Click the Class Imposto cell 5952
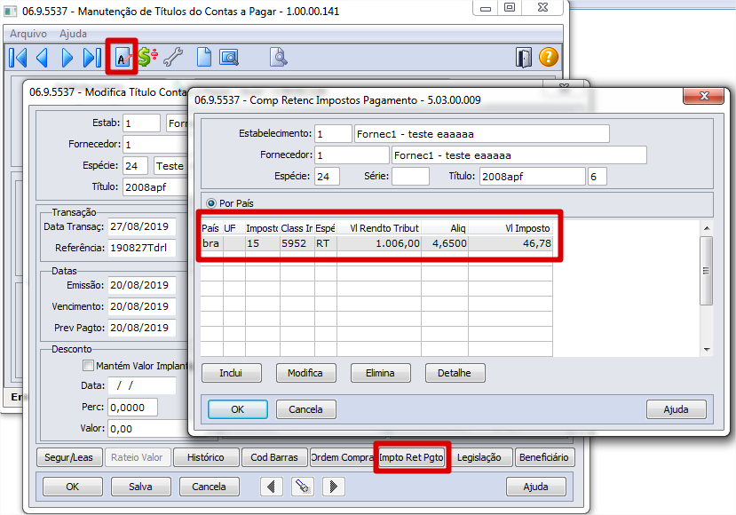Image resolution: width=736 pixels, height=515 pixels. coord(297,243)
